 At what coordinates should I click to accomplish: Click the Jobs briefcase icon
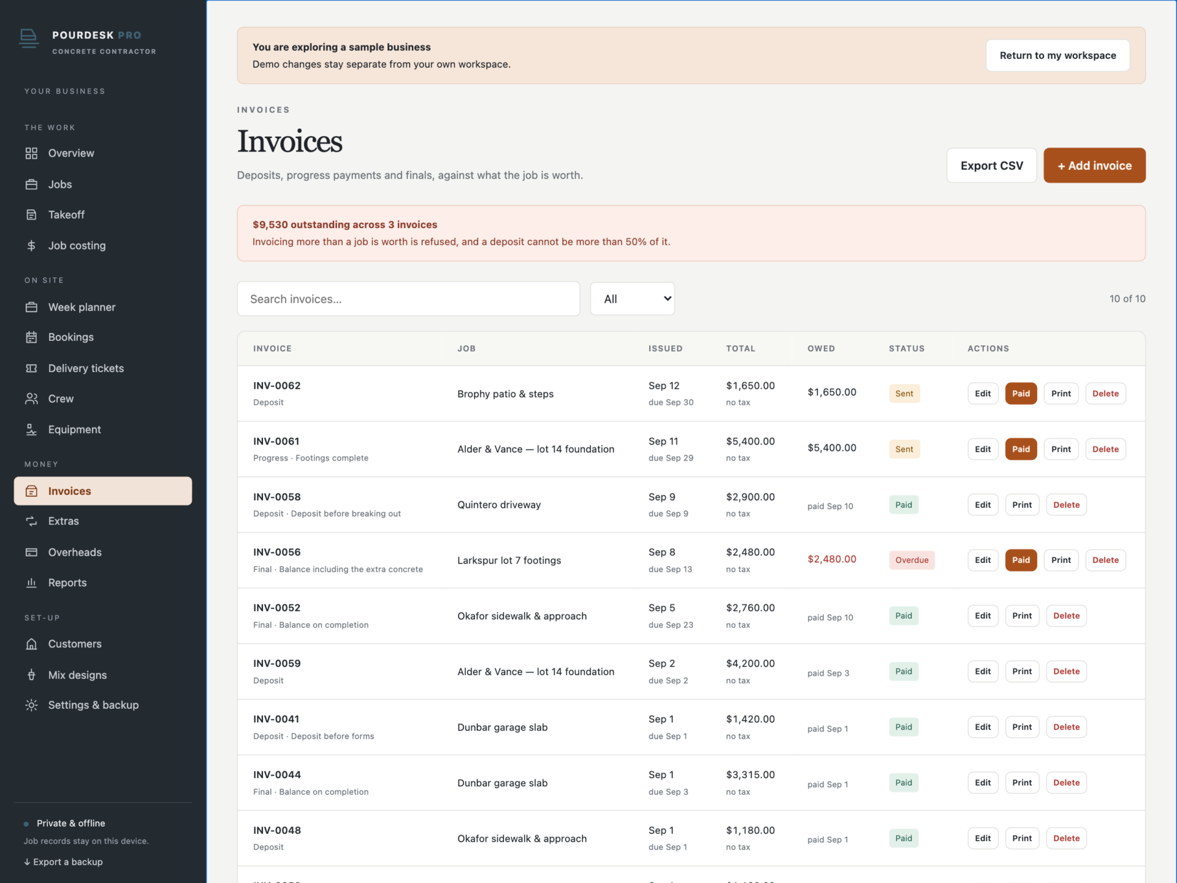31,184
